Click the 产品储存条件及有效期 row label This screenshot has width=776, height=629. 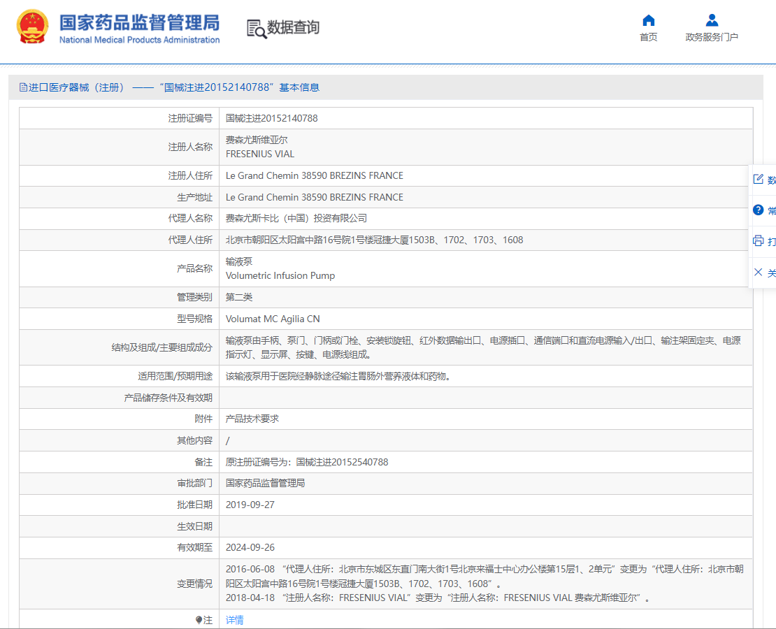[x=168, y=398]
